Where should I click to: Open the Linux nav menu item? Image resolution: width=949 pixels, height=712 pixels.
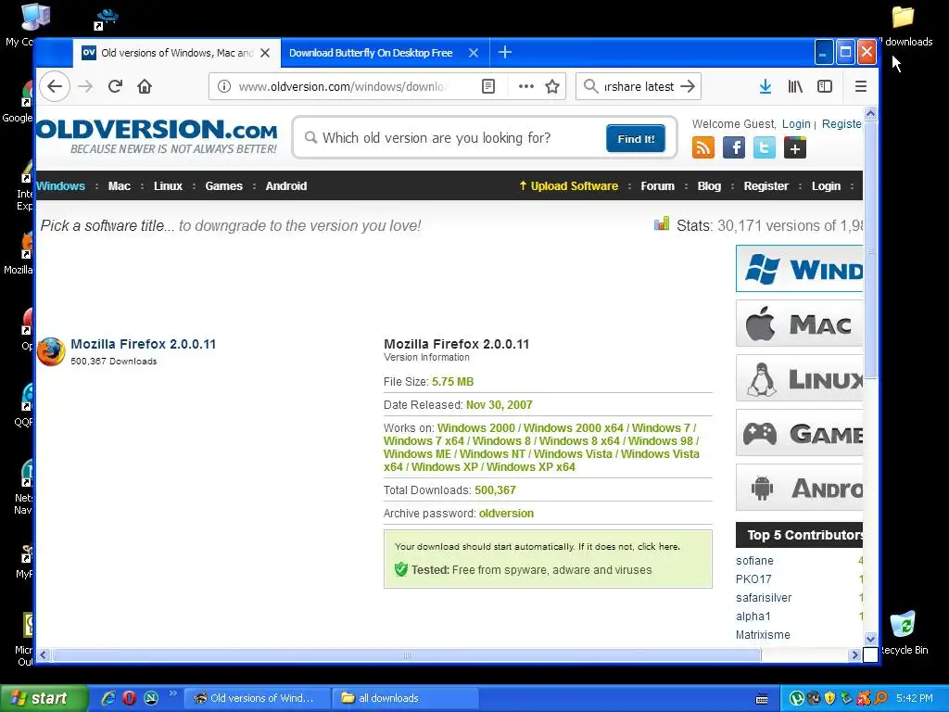[x=168, y=185]
